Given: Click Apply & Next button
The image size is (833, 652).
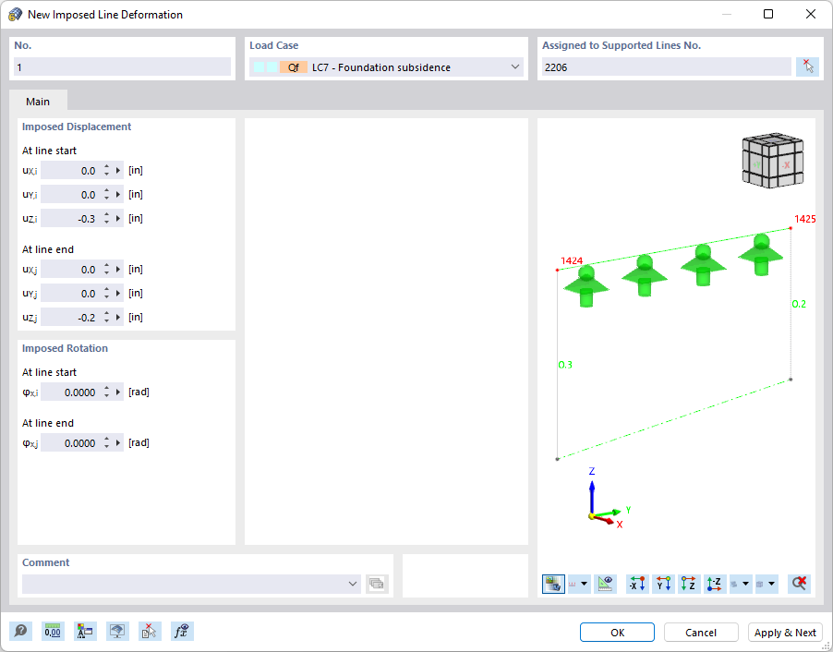Looking at the screenshot, I should (x=784, y=632).
